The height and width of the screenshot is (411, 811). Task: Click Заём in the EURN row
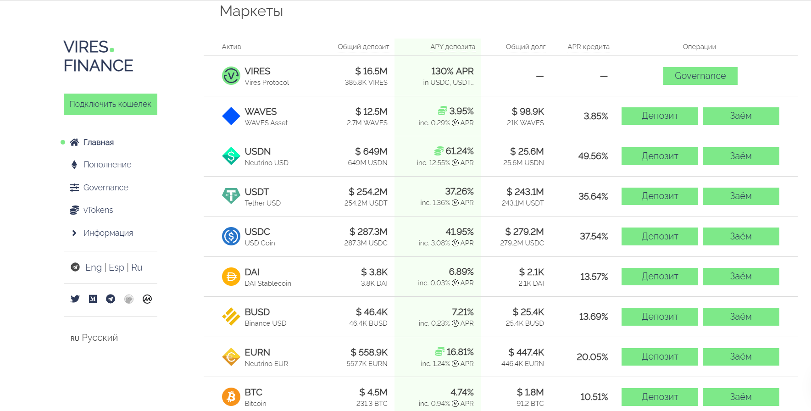coord(740,356)
